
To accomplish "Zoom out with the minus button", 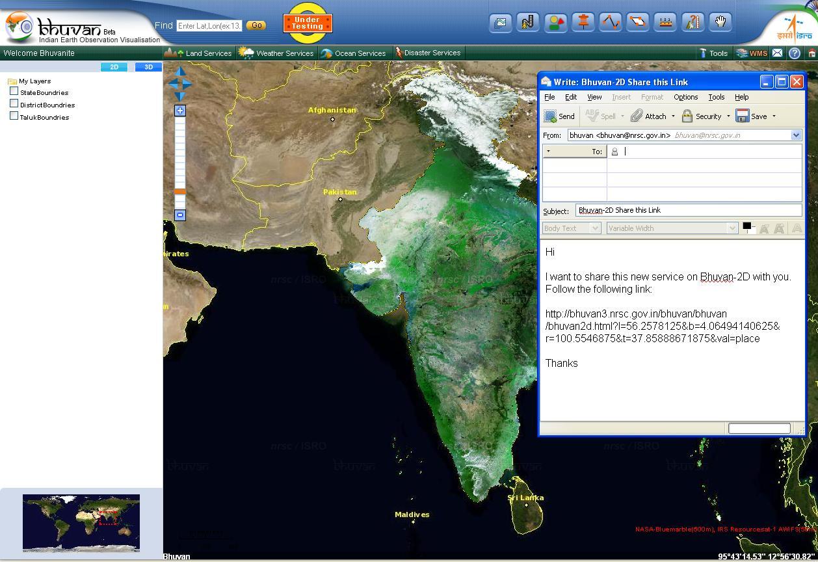I will pos(180,215).
